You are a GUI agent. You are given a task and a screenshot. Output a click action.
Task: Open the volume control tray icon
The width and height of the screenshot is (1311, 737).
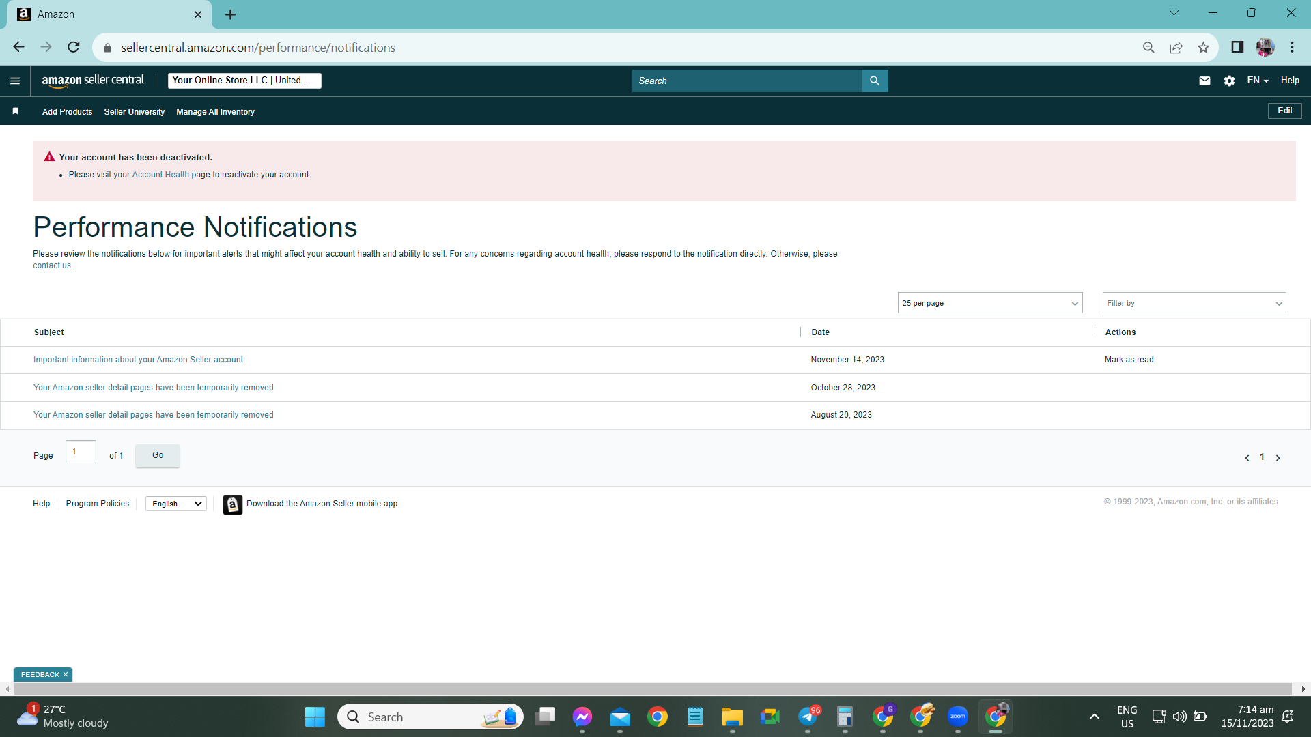(x=1180, y=717)
